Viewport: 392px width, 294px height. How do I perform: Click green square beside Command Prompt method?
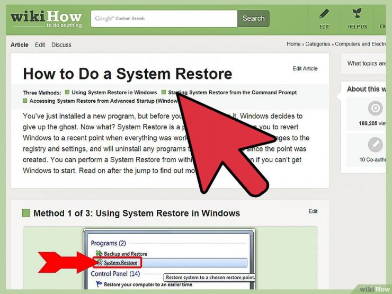(x=164, y=92)
